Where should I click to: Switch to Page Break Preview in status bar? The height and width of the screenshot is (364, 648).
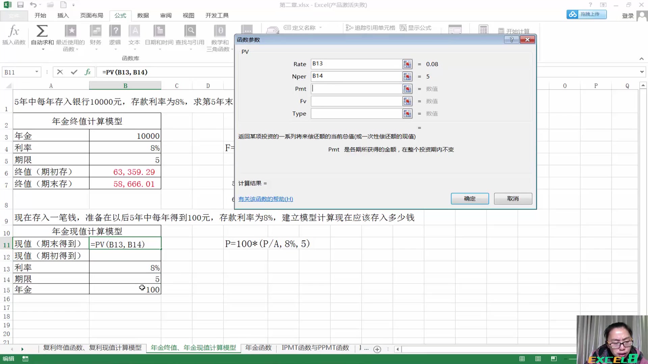(x=554, y=359)
